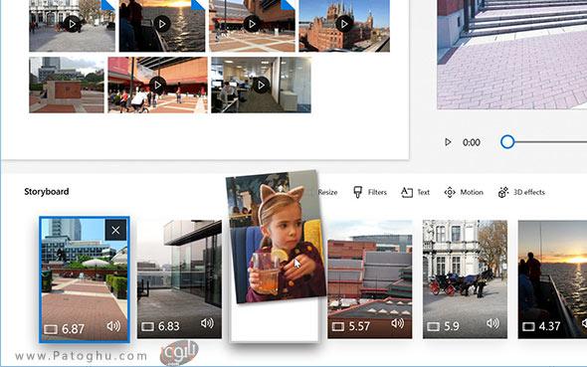Click duration icon on 4.37 sunset clip

point(528,327)
